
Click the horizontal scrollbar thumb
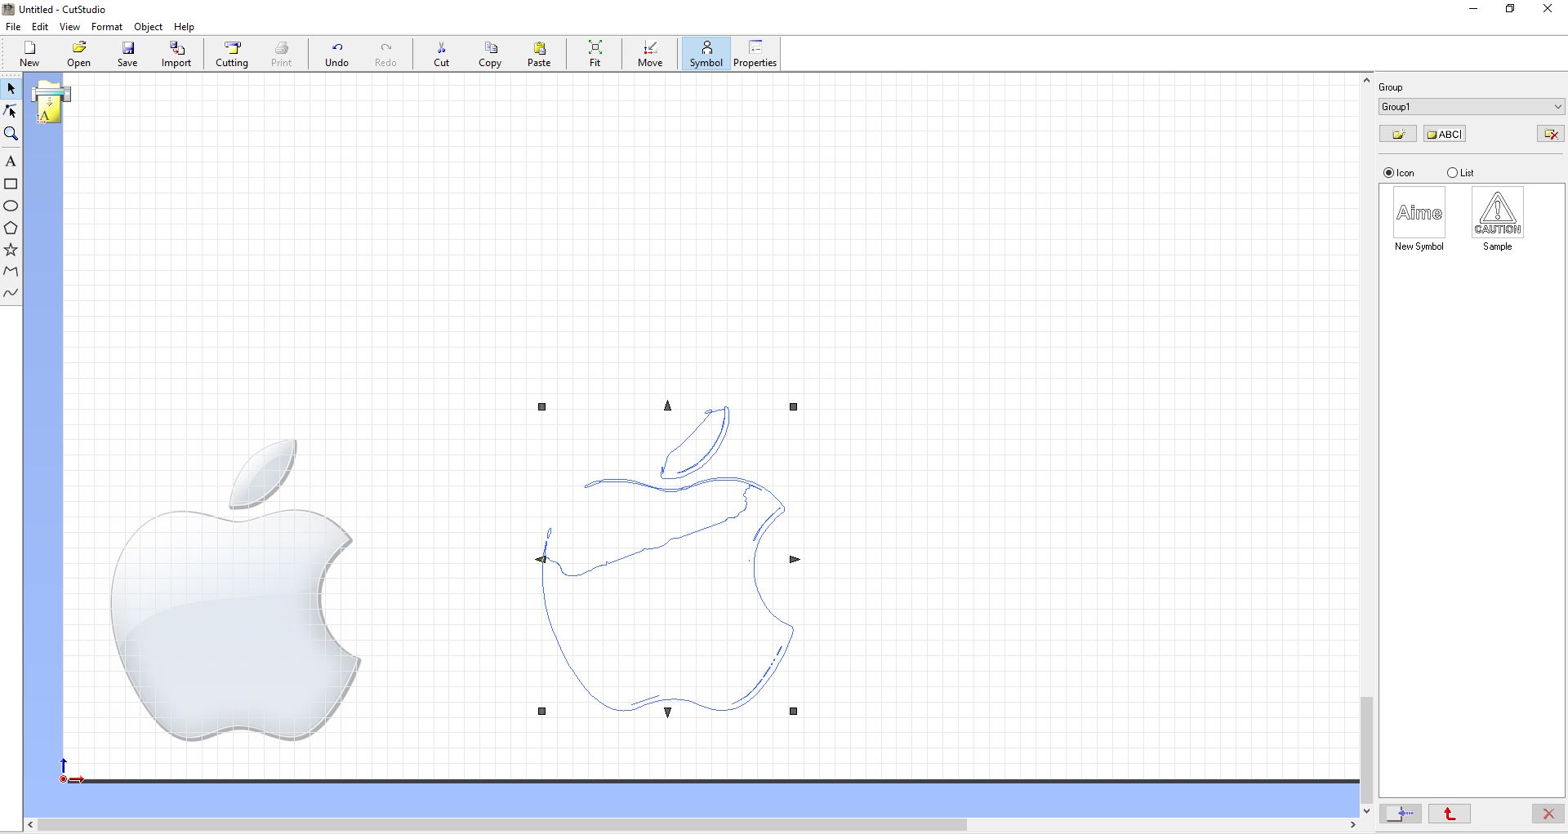pos(502,825)
